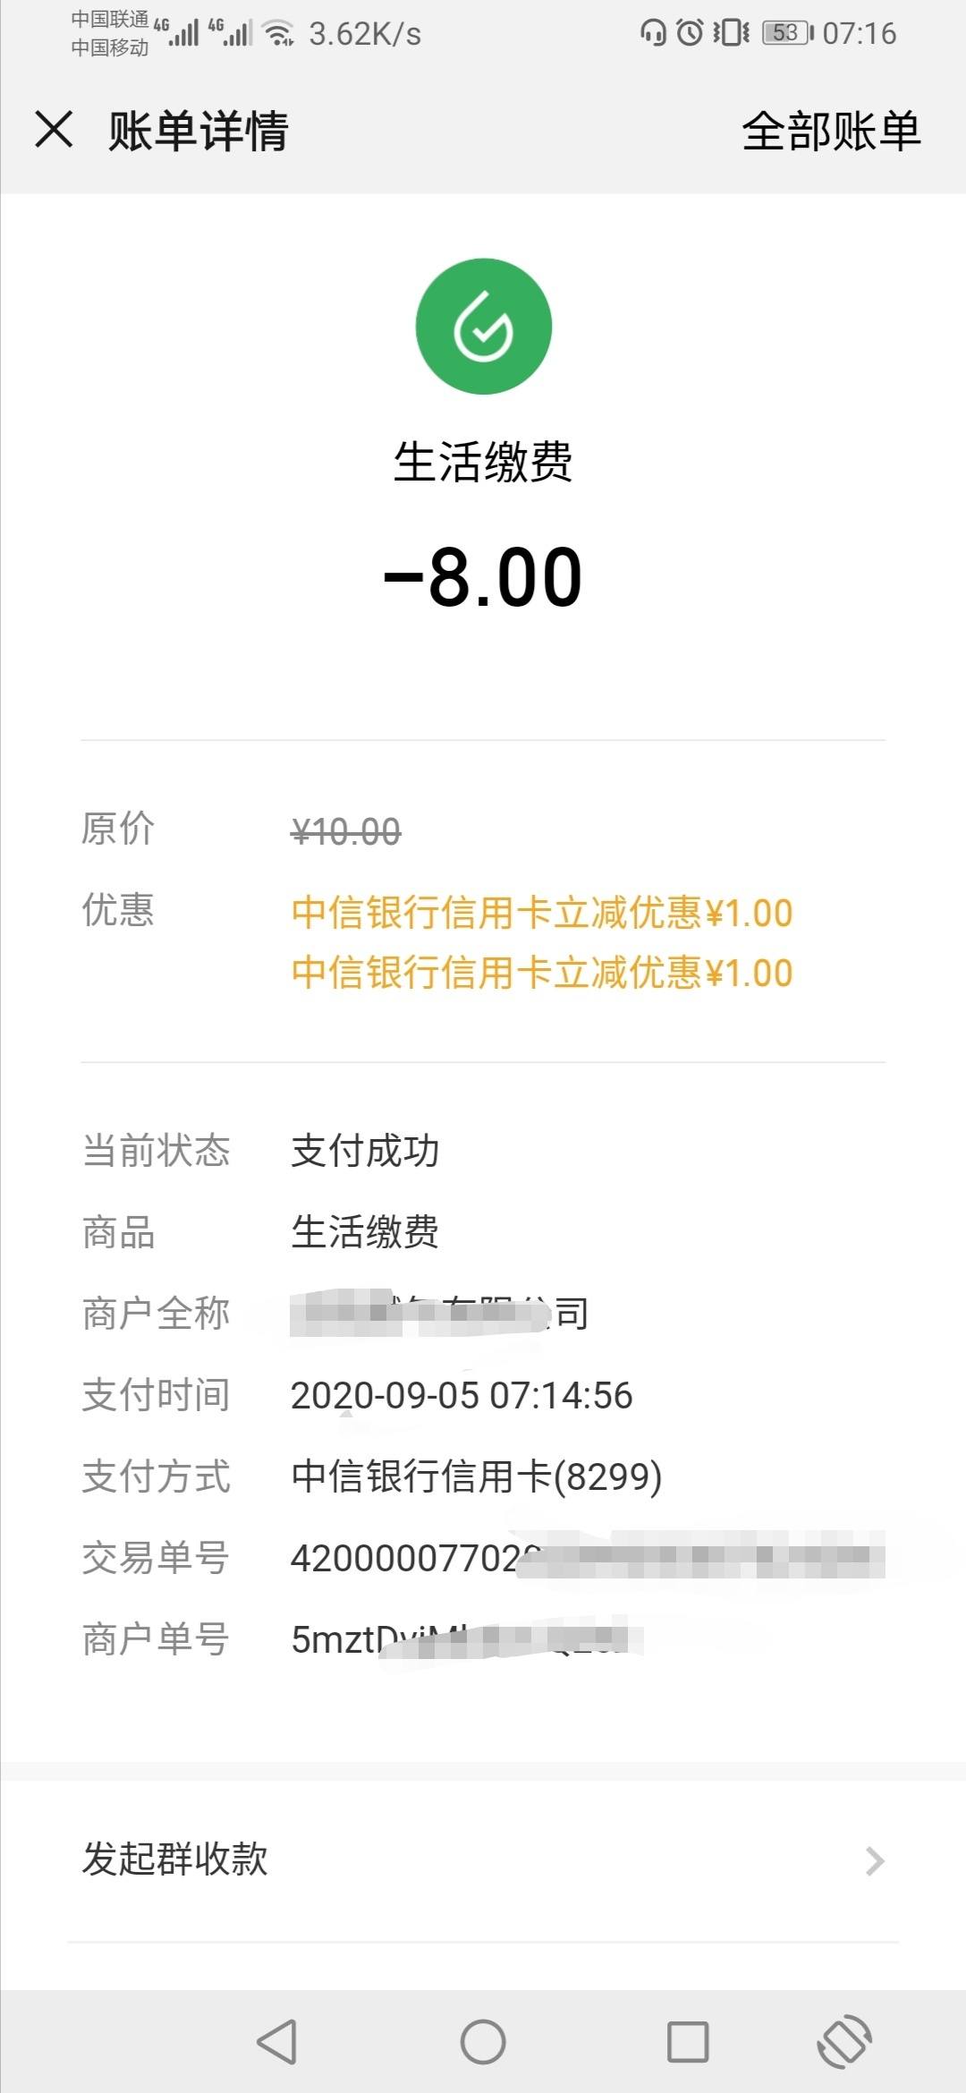Expand the 发起群收款 chevron arrow
Image resolution: width=966 pixels, height=2093 pixels.
[x=875, y=1861]
